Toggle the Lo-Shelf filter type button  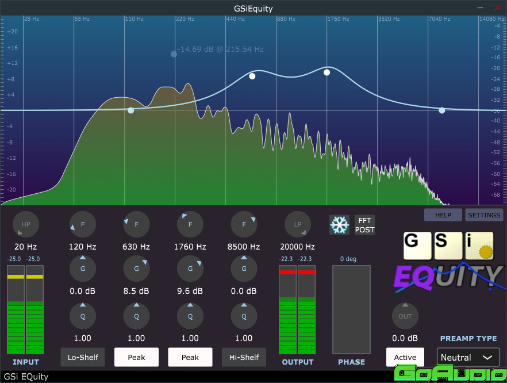click(x=83, y=357)
